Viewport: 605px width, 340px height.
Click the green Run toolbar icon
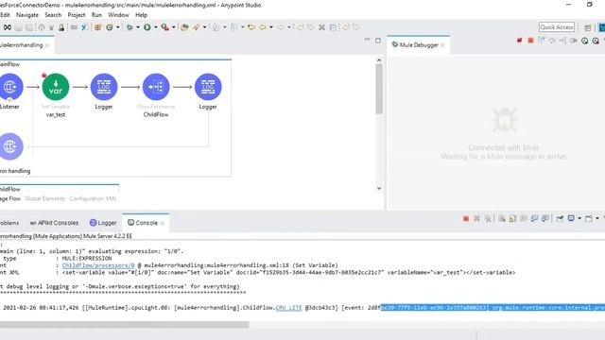(x=147, y=27)
